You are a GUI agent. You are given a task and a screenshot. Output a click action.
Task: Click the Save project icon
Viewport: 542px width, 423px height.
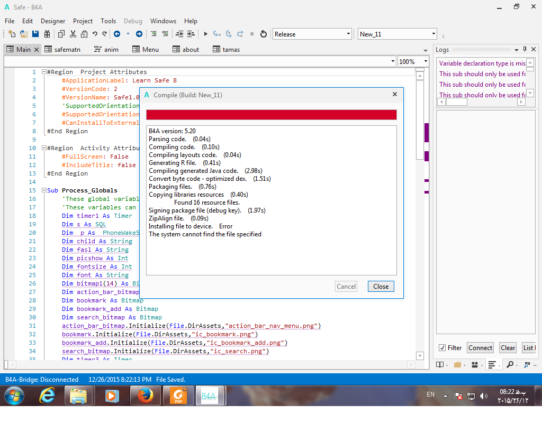click(35, 34)
